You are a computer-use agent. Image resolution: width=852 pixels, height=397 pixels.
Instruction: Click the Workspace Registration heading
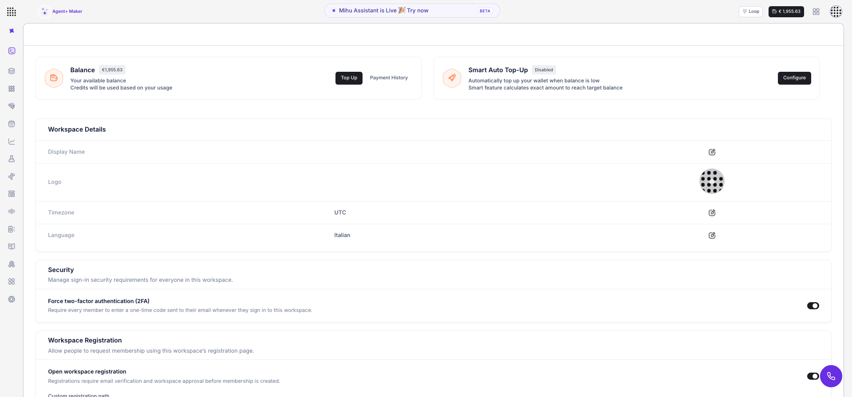point(85,340)
